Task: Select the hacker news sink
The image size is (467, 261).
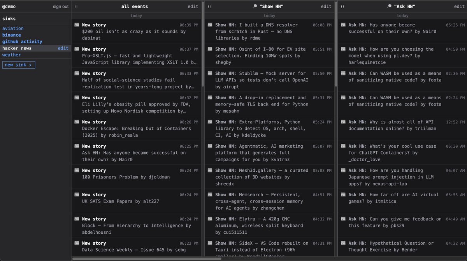Action: coord(17,48)
